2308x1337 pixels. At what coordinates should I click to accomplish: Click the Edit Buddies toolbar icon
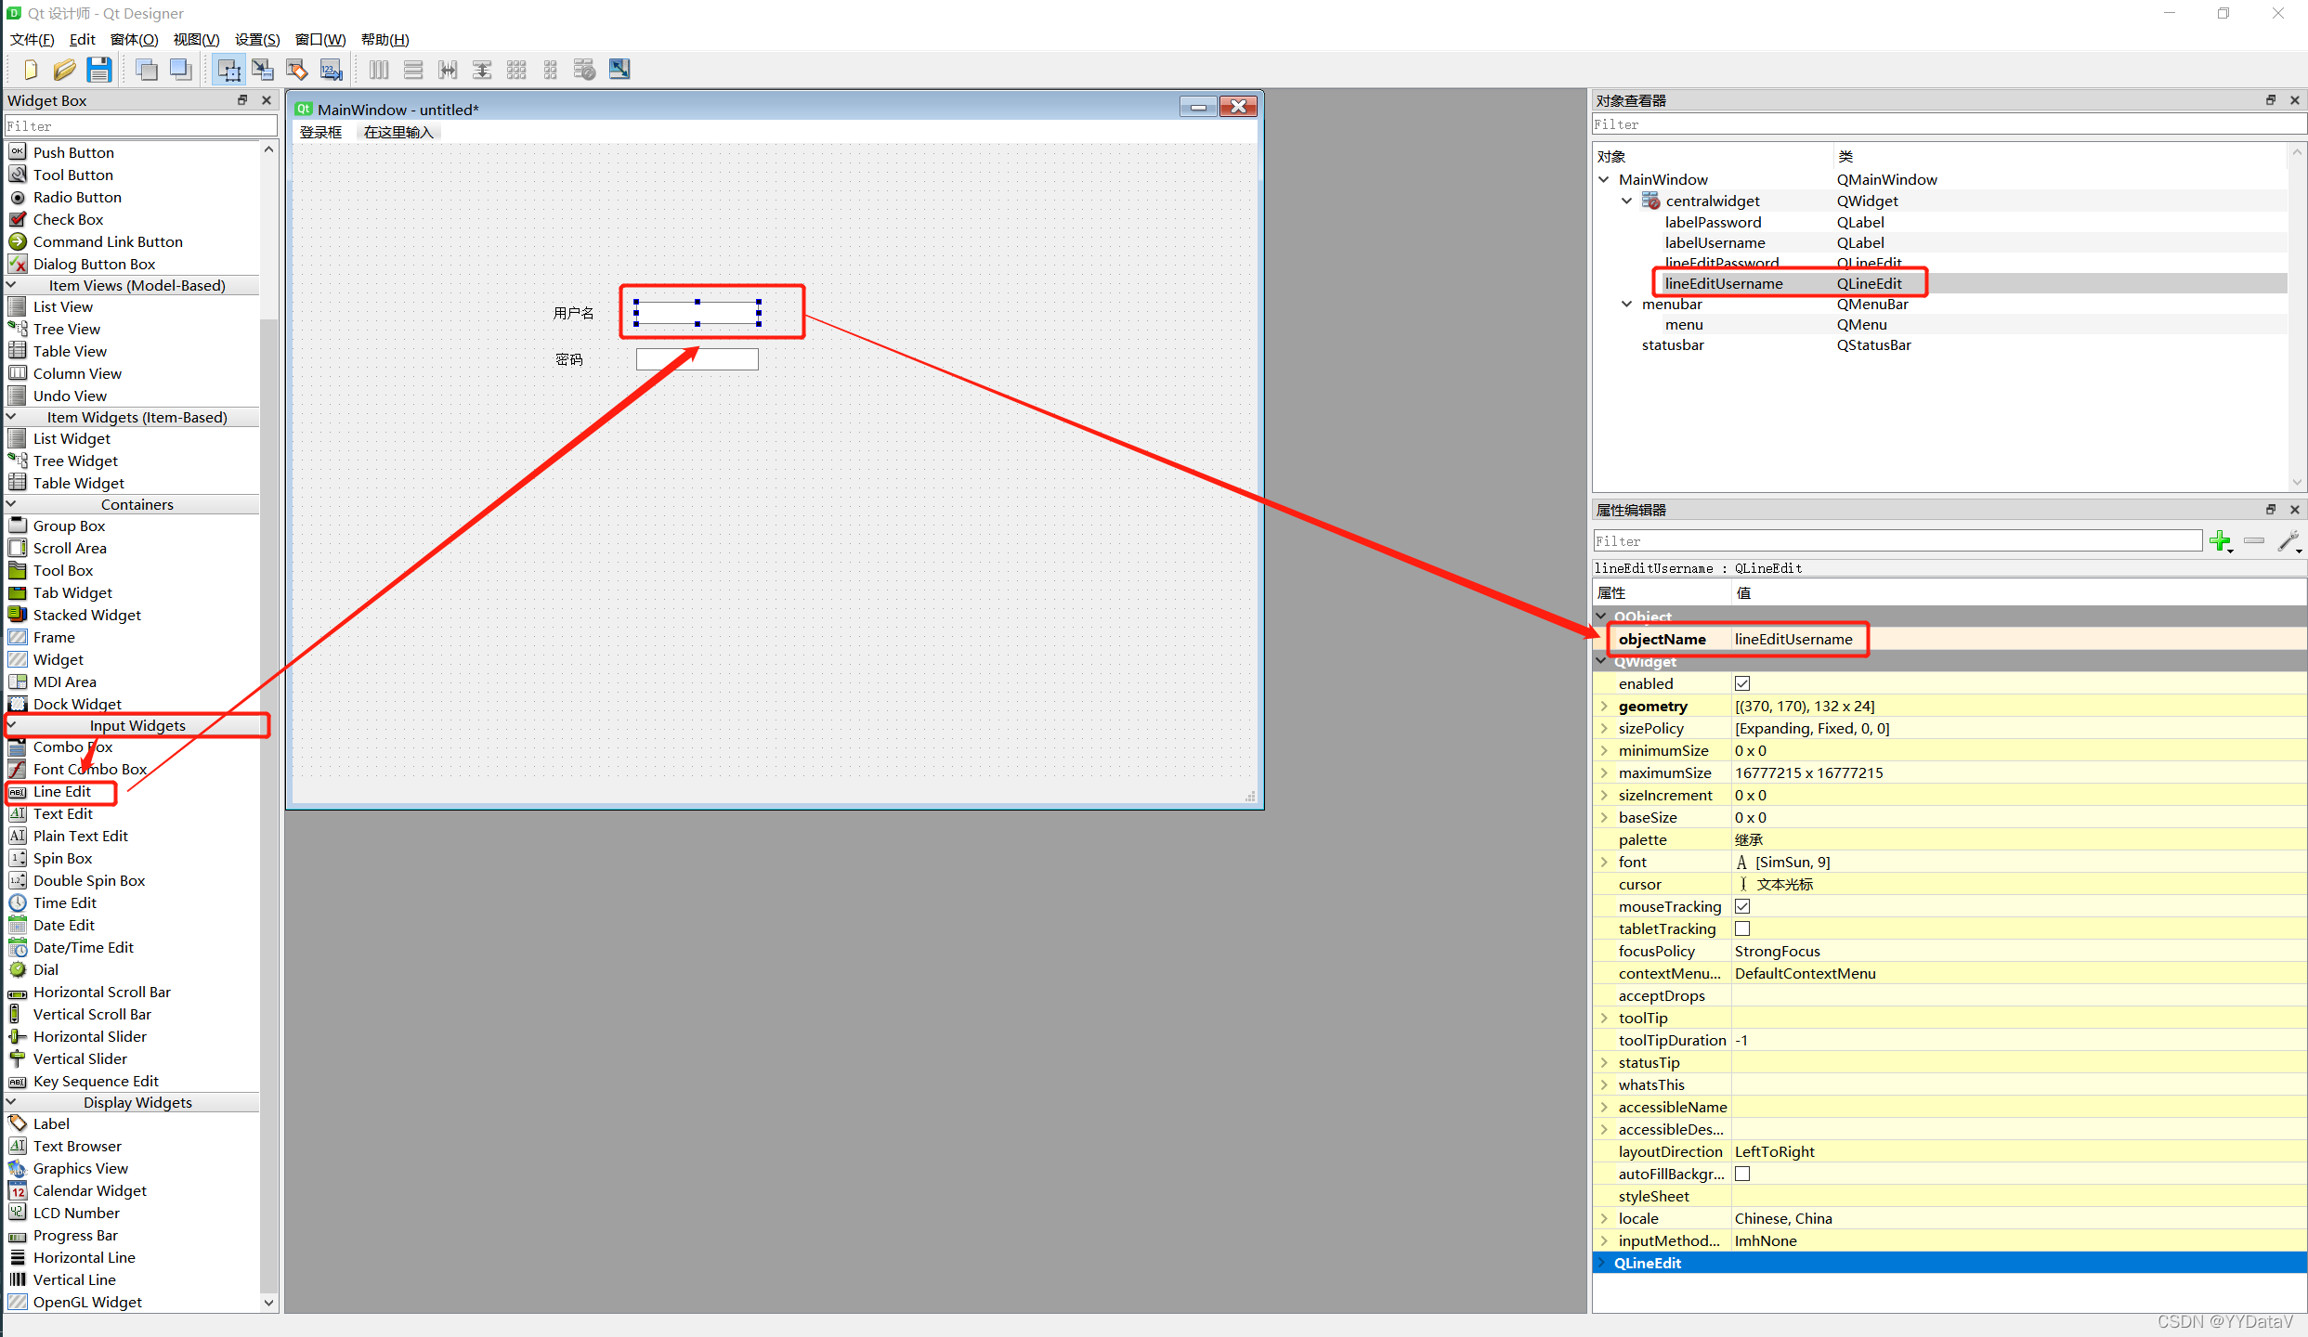(297, 70)
